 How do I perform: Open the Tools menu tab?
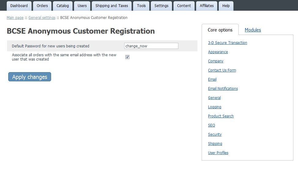(141, 6)
